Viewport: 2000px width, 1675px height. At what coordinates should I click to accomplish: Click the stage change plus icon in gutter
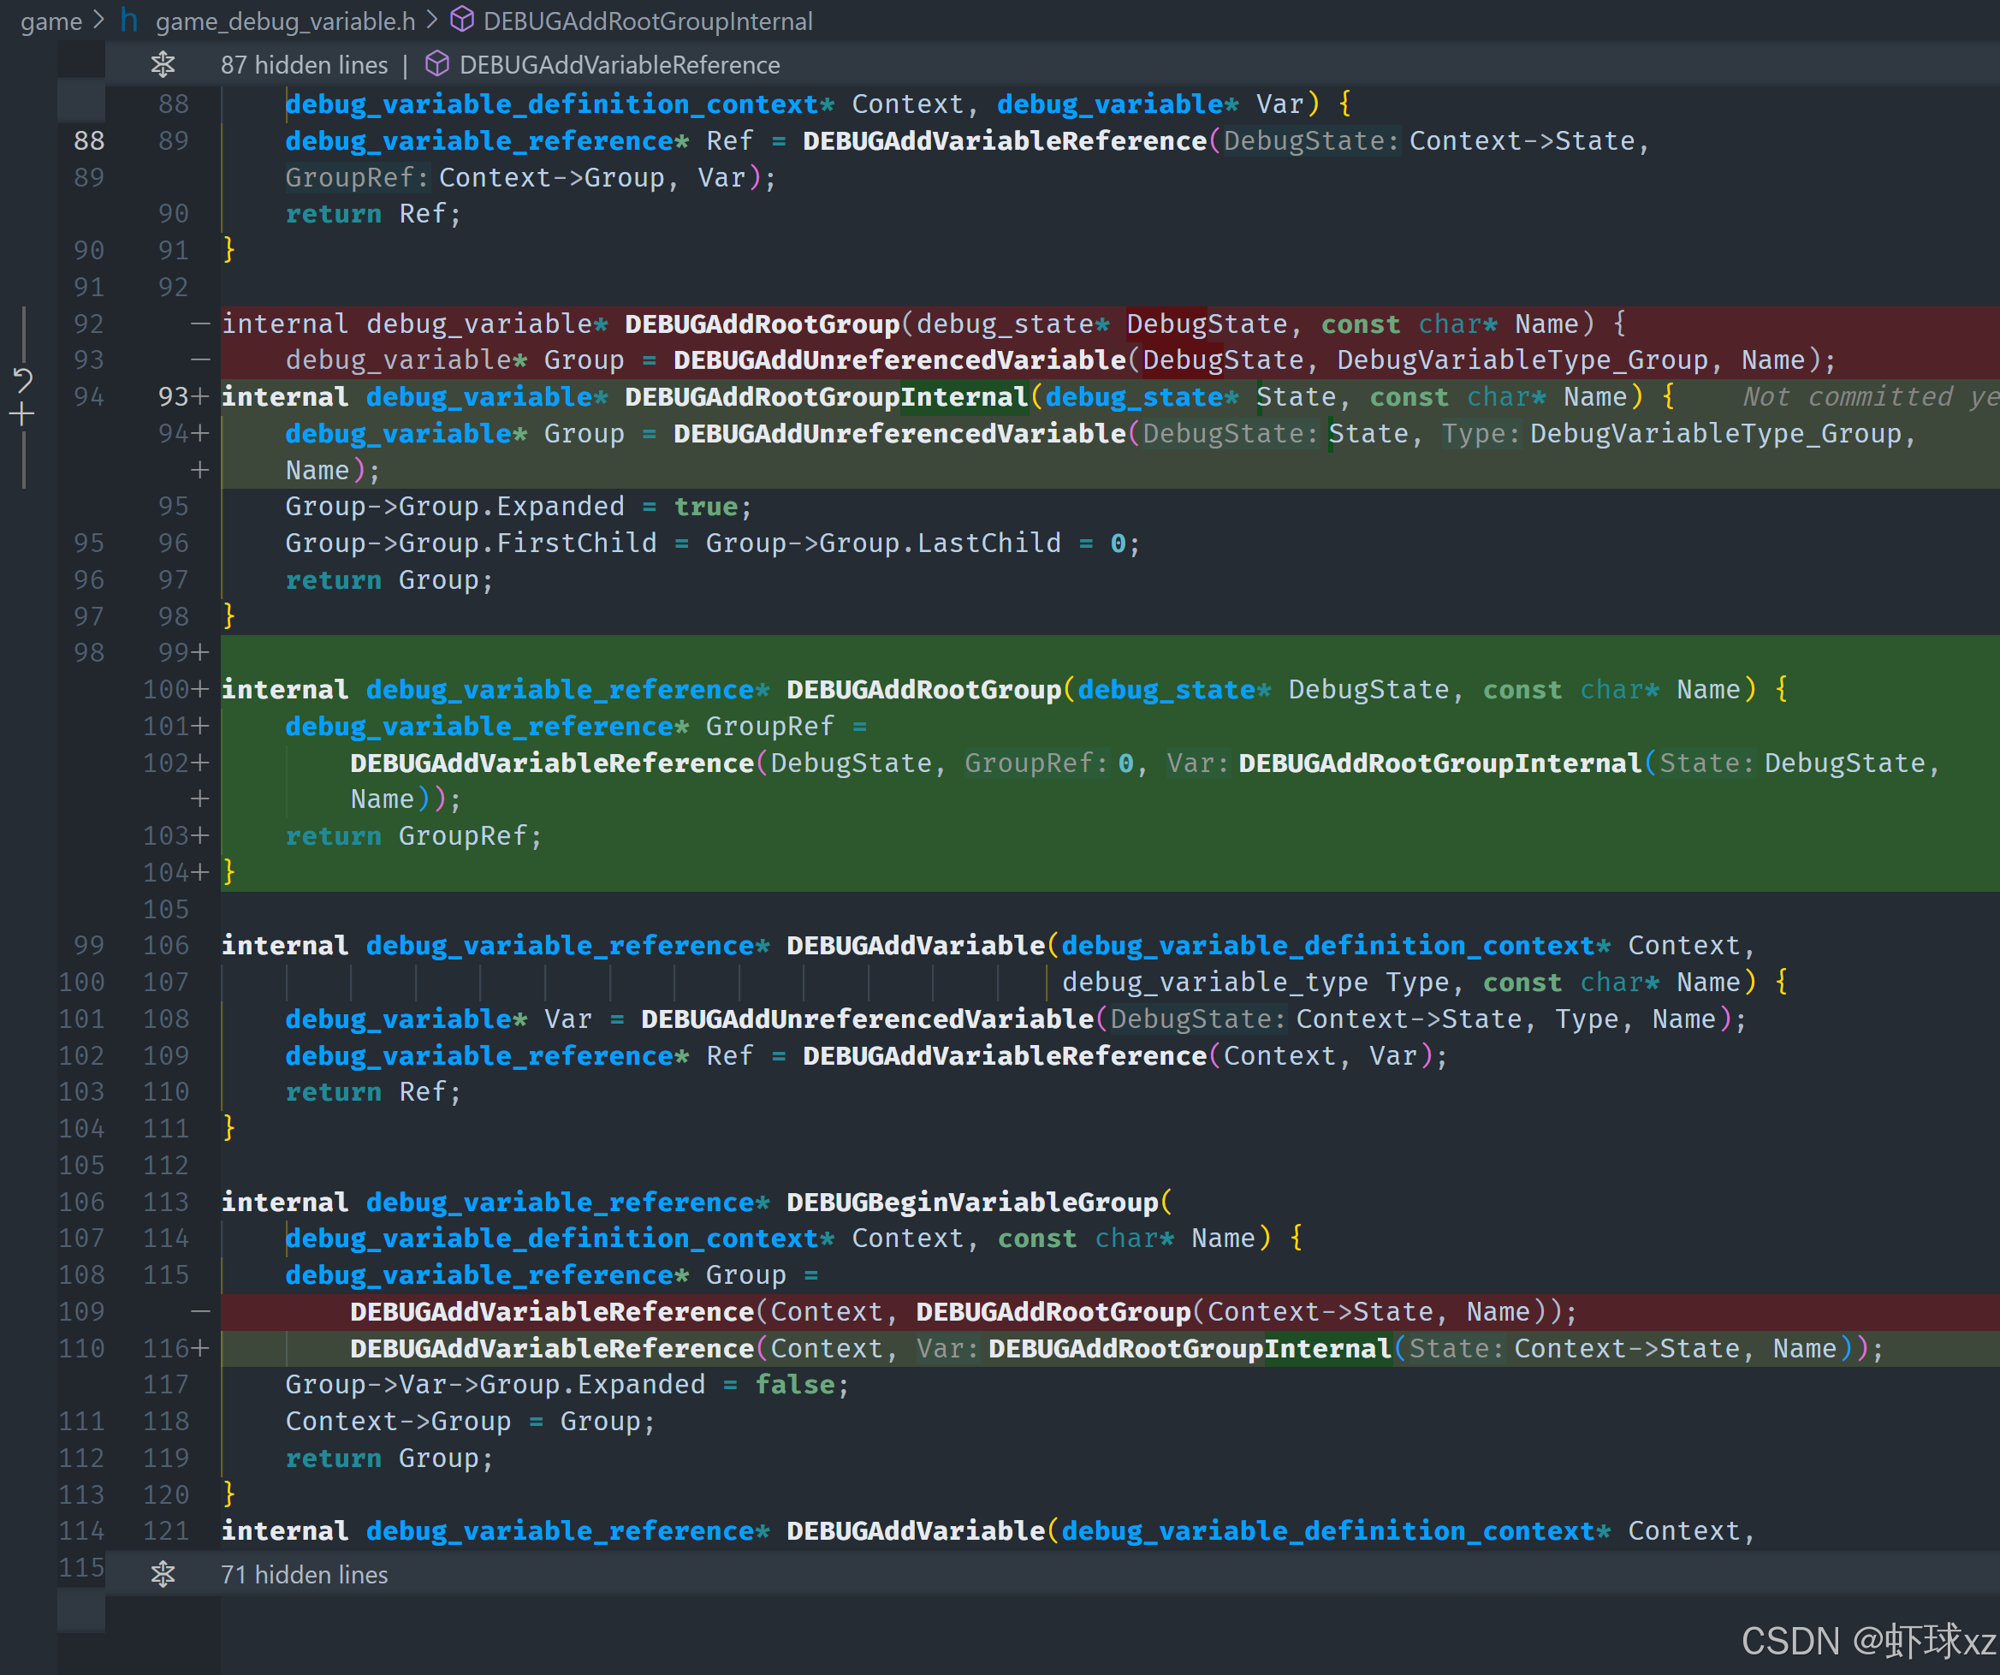coord(22,414)
